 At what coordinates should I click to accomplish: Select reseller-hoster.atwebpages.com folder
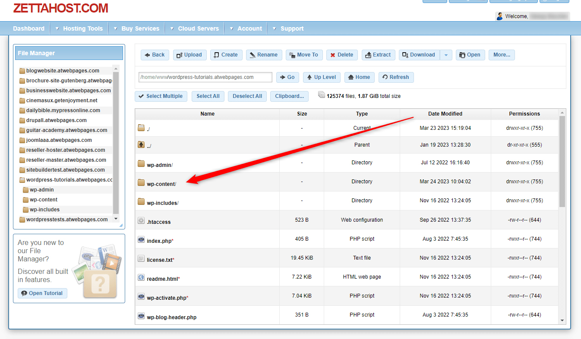tap(66, 150)
